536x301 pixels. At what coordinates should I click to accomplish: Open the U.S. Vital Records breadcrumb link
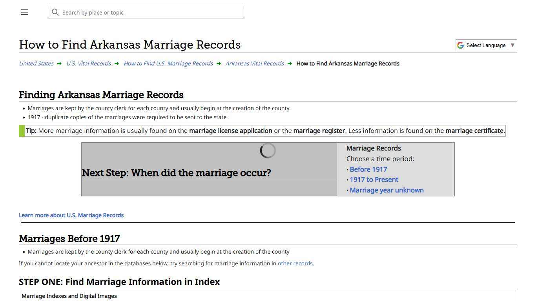point(88,63)
